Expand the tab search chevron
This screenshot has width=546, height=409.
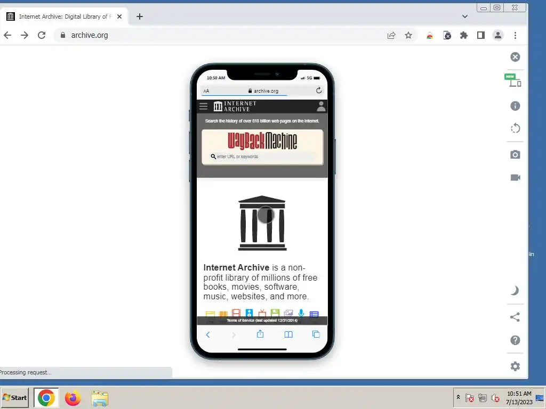tap(465, 17)
